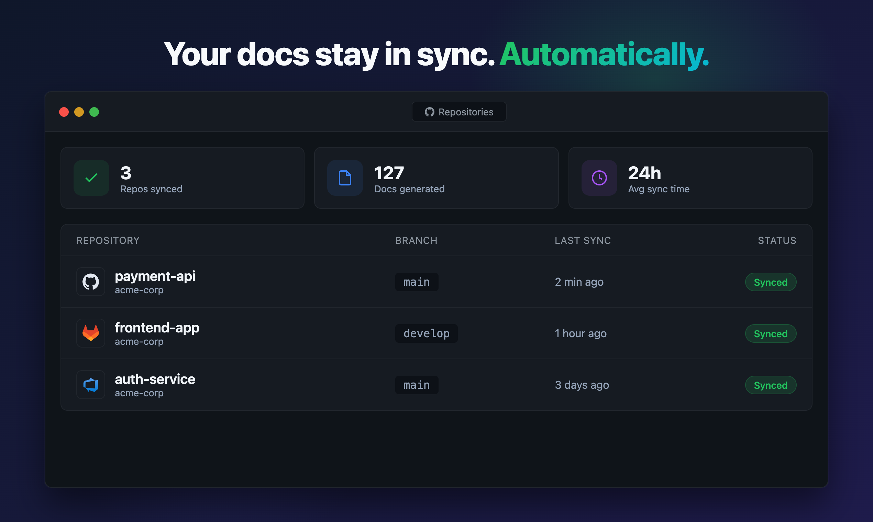The width and height of the screenshot is (873, 522).
Task: Select the develop branch badge for frontend-app
Action: tap(426, 333)
